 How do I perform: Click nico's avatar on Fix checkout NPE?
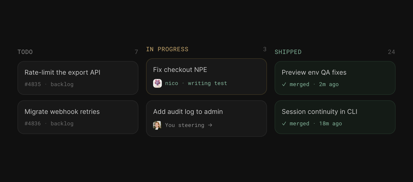click(157, 83)
